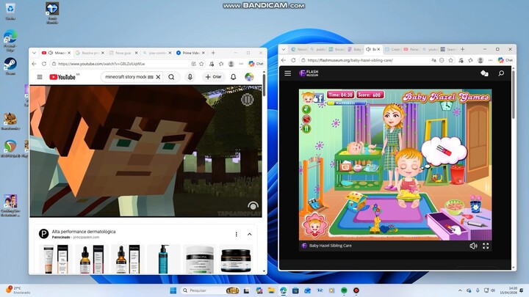Open the Flash Museum hamburger menu
Image resolution: width=529 pixels, height=297 pixels.
287,73
